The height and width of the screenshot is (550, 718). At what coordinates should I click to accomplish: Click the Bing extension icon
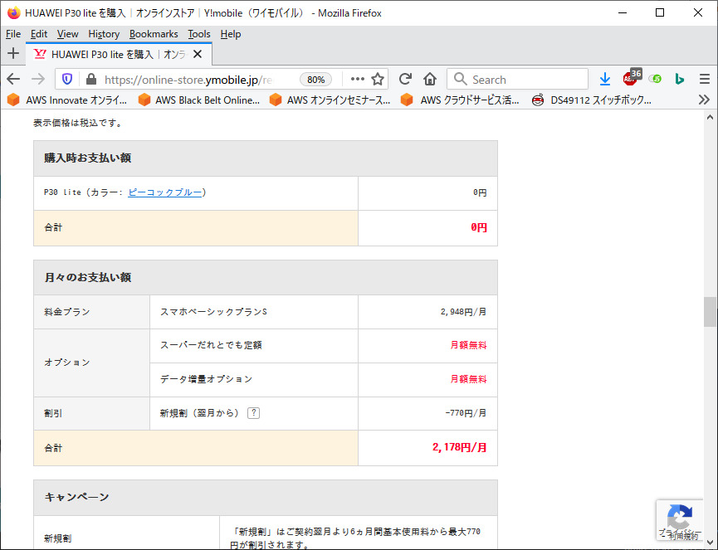pyautogui.click(x=679, y=79)
